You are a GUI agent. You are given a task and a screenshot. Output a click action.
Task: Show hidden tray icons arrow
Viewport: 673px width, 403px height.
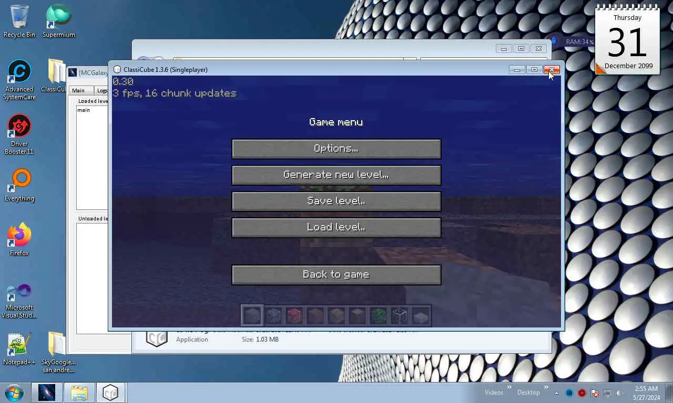click(557, 393)
